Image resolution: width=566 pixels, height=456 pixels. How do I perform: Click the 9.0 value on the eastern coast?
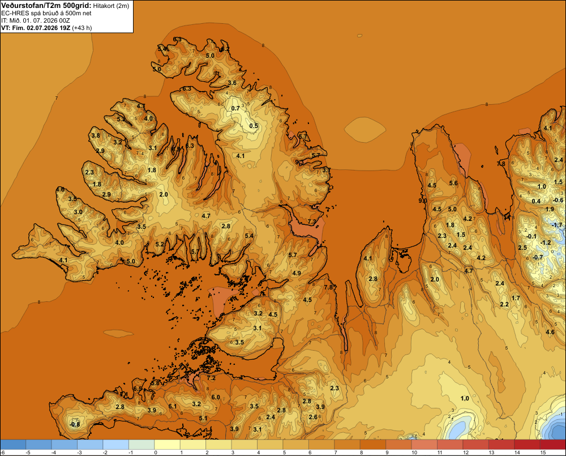(x=423, y=201)
